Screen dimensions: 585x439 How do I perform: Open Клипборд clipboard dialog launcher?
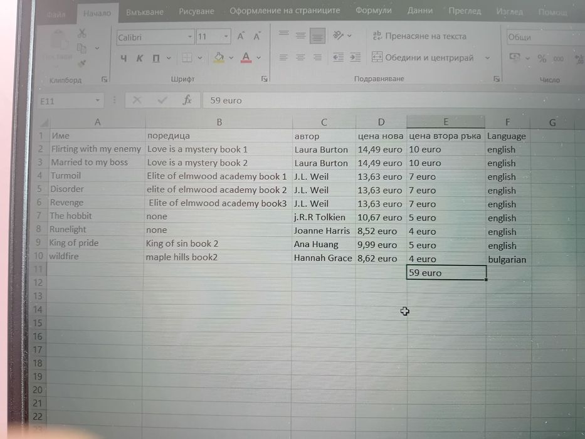(105, 79)
